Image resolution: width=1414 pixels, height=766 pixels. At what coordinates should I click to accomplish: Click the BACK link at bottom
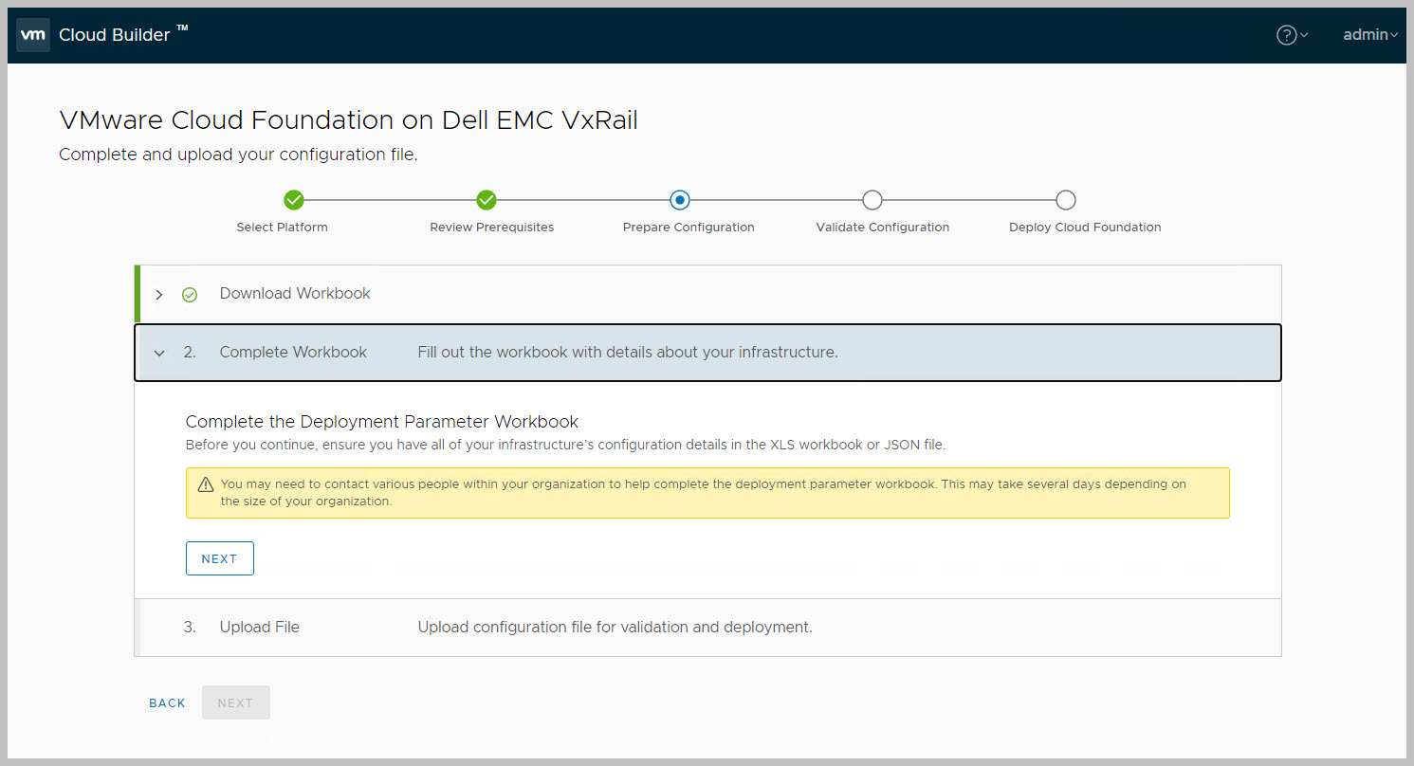(167, 702)
